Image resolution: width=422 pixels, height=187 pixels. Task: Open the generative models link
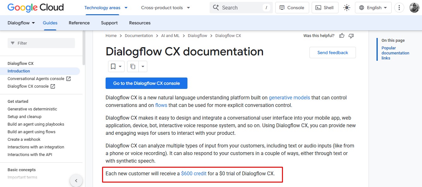tap(289, 97)
